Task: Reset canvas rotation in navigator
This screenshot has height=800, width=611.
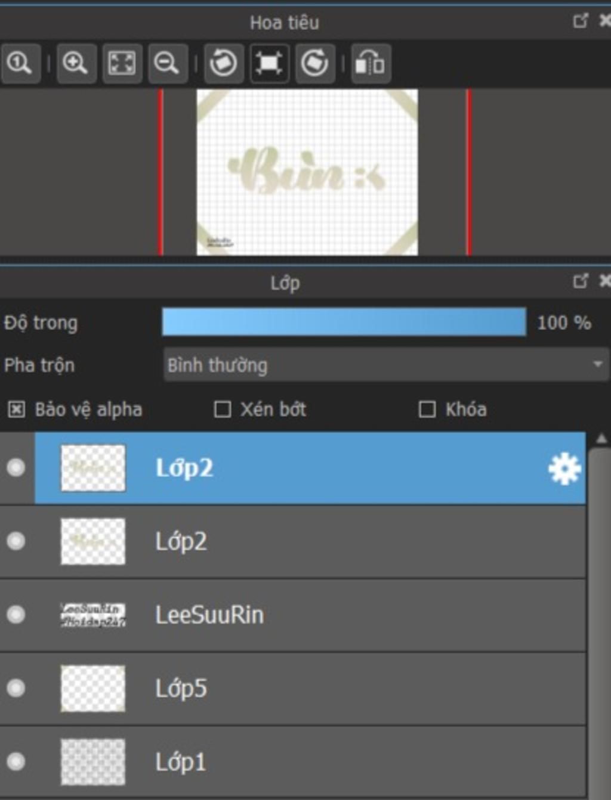Action: pyautogui.click(x=269, y=63)
